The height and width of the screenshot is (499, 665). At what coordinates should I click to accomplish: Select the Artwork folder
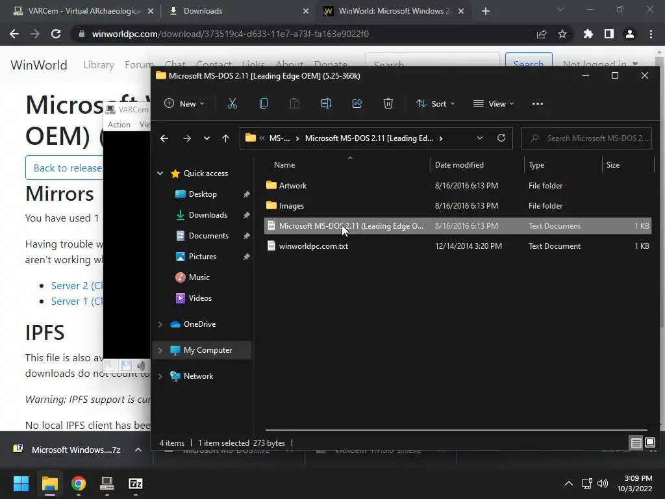click(x=458, y=185)
